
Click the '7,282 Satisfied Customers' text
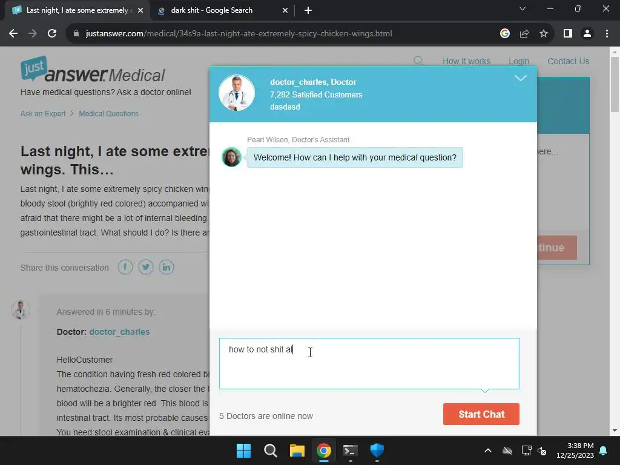(x=316, y=94)
